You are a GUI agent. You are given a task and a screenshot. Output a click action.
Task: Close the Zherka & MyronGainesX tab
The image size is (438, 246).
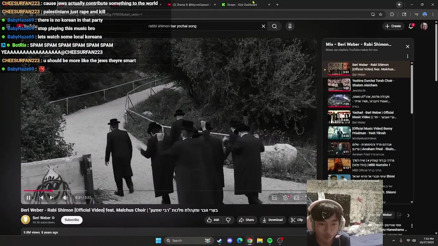pos(215,4)
